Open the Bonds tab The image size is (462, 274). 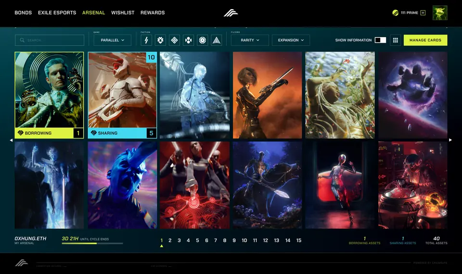click(x=23, y=12)
